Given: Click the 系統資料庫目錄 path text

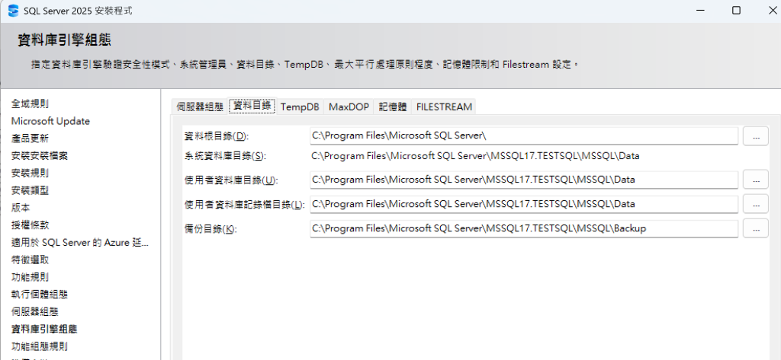Looking at the screenshot, I should click(475, 156).
